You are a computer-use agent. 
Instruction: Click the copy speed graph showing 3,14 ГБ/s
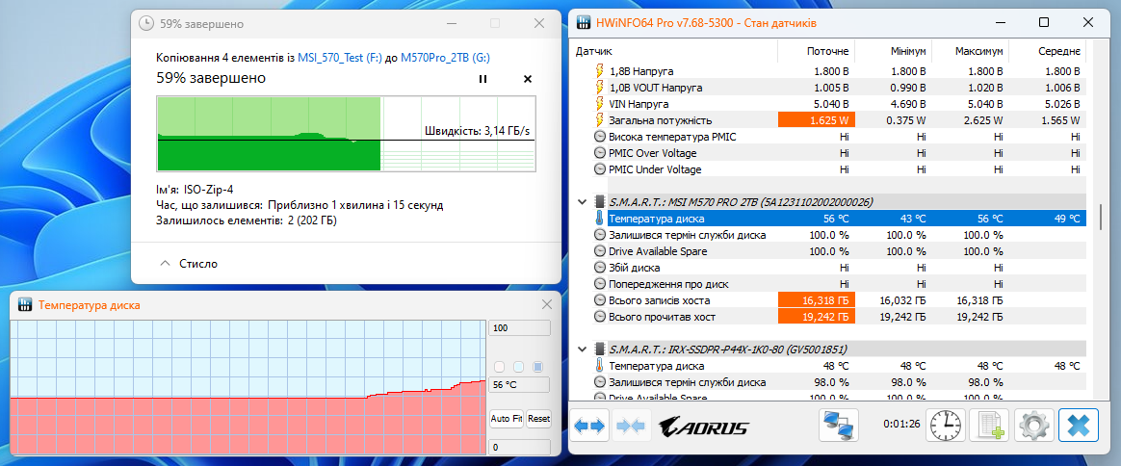346,135
